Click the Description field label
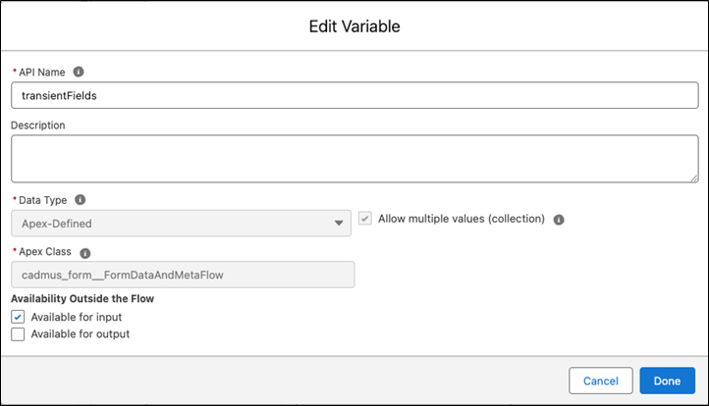 pos(38,125)
